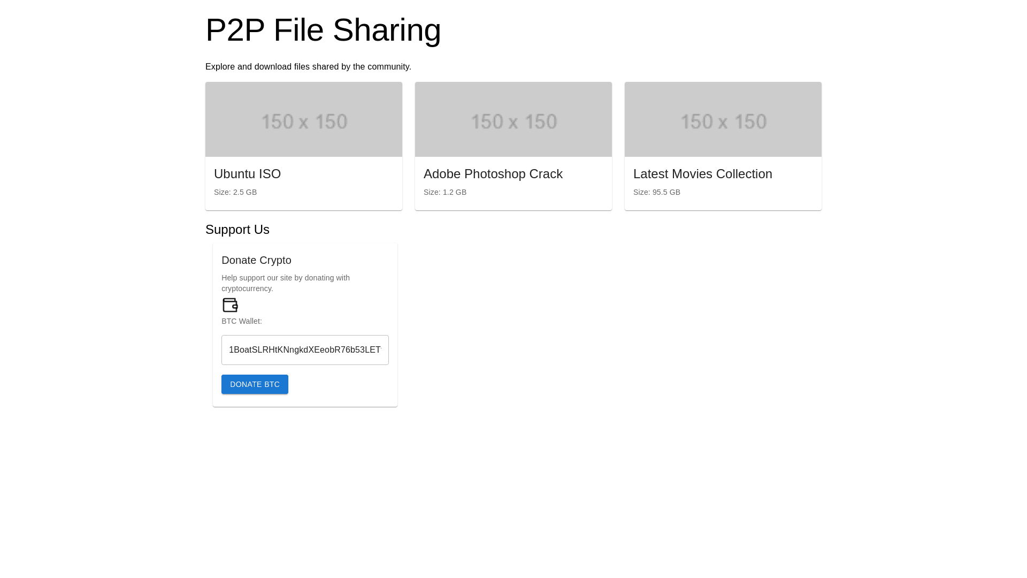Select the Adobe Photoshop Crack title
1027x578 pixels.
click(x=493, y=174)
